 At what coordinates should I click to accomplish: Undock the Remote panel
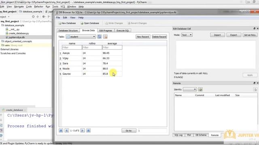(255, 83)
